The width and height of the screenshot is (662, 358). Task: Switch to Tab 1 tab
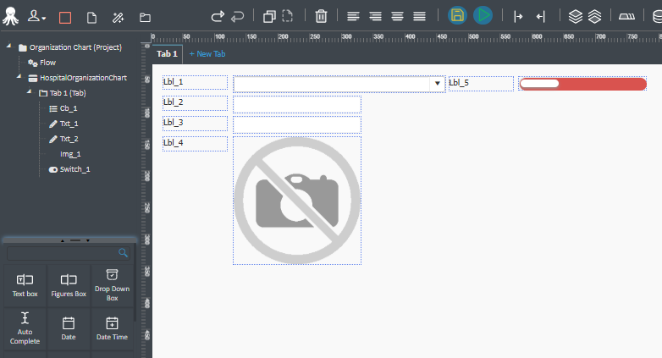click(x=167, y=54)
